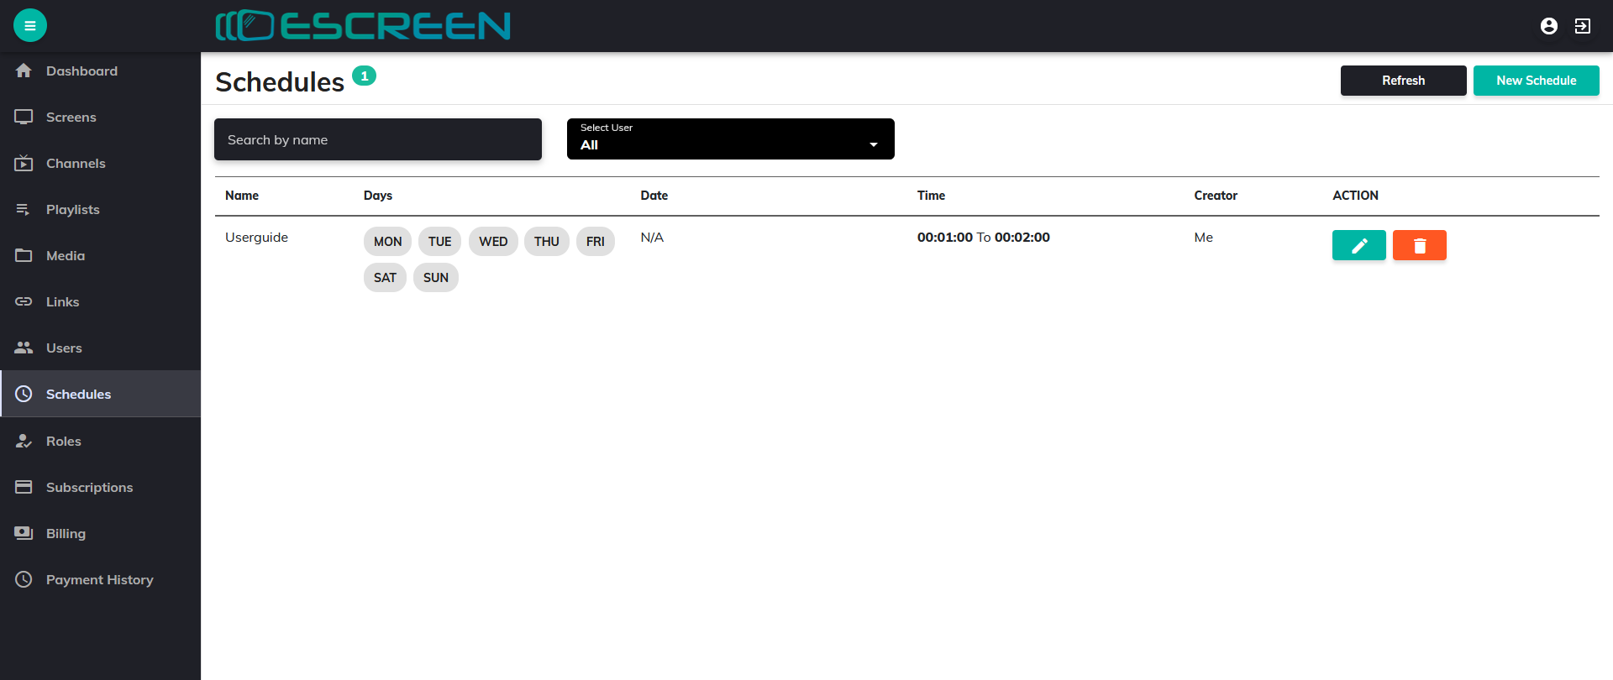This screenshot has width=1613, height=680.
Task: Open the Billing page
Action: click(66, 534)
